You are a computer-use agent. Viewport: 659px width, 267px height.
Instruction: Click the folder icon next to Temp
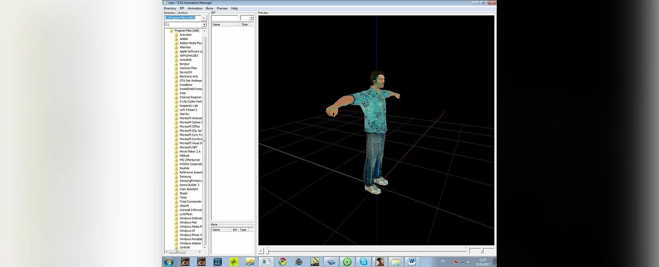[x=176, y=198]
